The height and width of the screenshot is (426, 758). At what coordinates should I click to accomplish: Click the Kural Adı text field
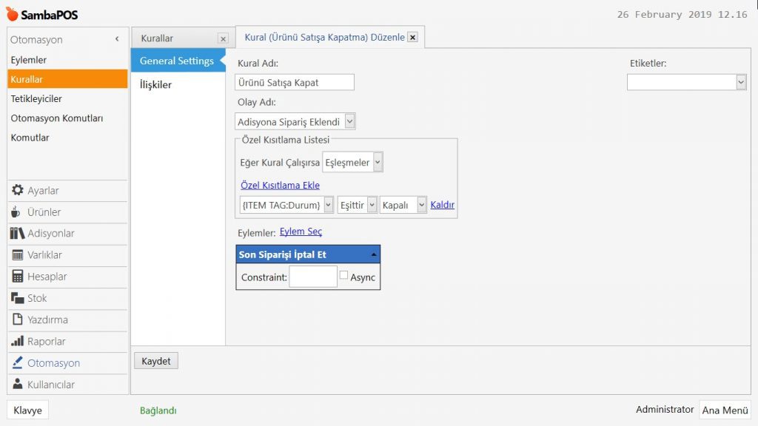pyautogui.click(x=295, y=83)
